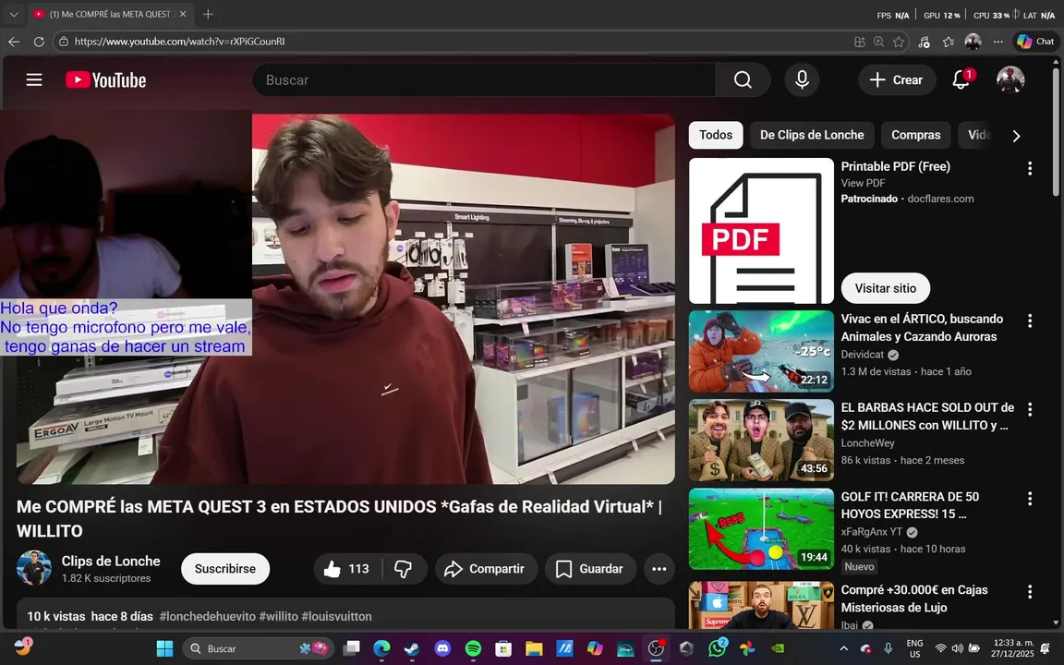Image resolution: width=1064 pixels, height=665 pixels.
Task: Click the Visitar sitio button
Action: [x=886, y=288]
